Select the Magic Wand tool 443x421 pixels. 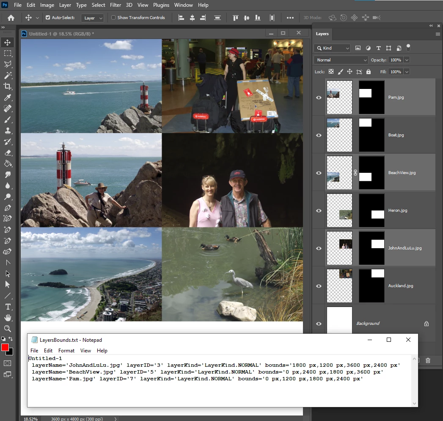point(8,75)
